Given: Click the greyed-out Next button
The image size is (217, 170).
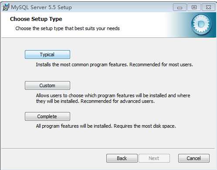Looking at the screenshot, I should click(154, 158).
